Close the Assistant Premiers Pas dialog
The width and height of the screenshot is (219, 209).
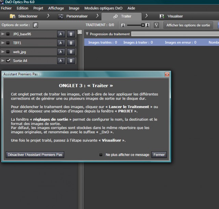point(167,74)
